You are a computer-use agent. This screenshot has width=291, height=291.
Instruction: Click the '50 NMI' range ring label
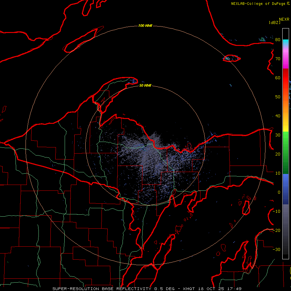(x=145, y=85)
